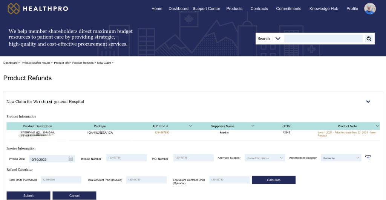Click the Total Units Purchased field
The height and width of the screenshot is (200, 386).
tap(61, 180)
